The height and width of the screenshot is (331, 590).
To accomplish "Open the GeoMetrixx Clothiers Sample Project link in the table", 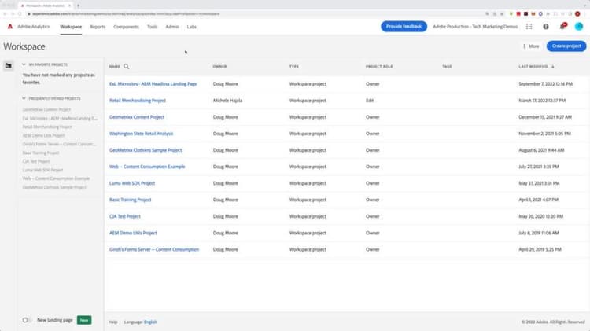I will 146,150.
